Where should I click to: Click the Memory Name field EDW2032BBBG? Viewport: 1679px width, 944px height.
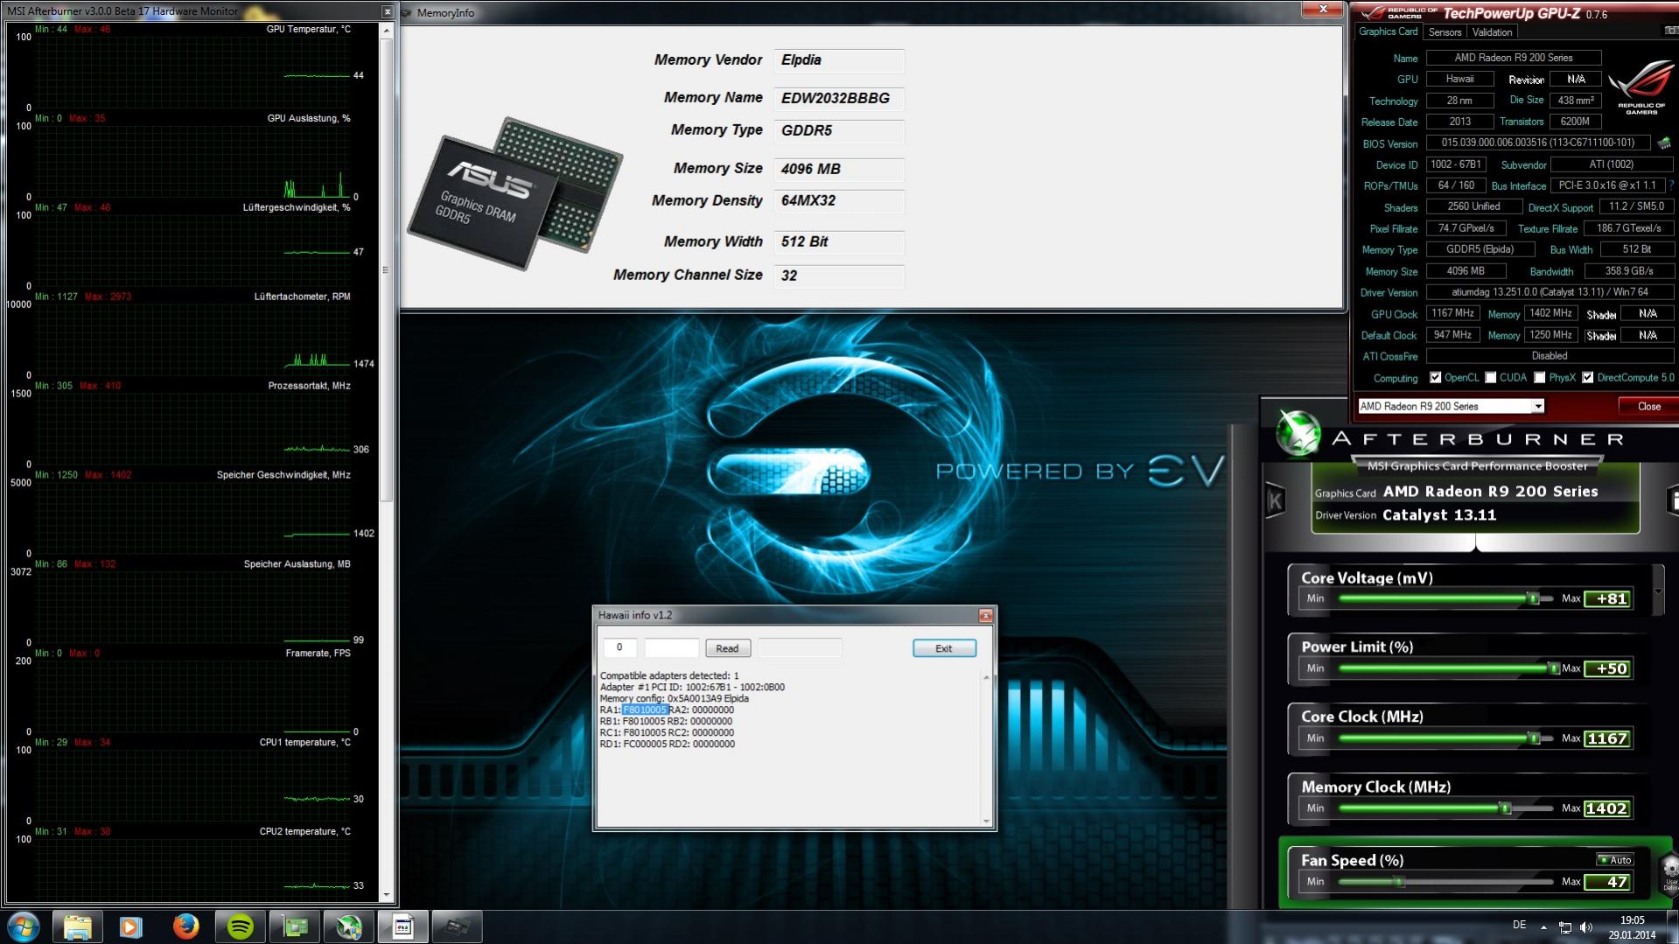(838, 99)
